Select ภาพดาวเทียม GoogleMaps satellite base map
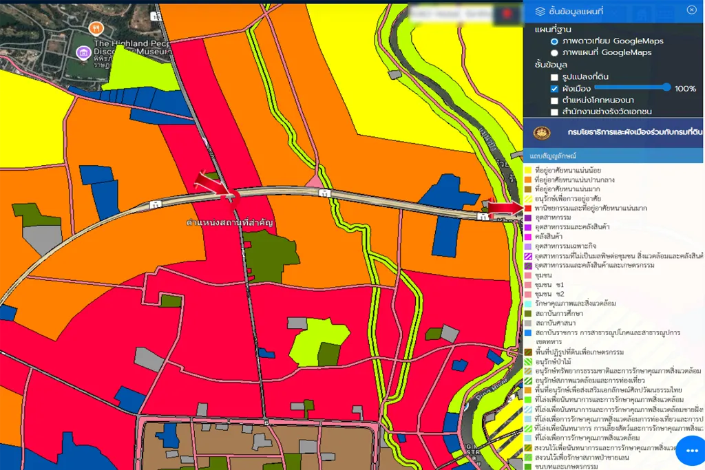Screen dimensions: 705x470 pos(554,41)
